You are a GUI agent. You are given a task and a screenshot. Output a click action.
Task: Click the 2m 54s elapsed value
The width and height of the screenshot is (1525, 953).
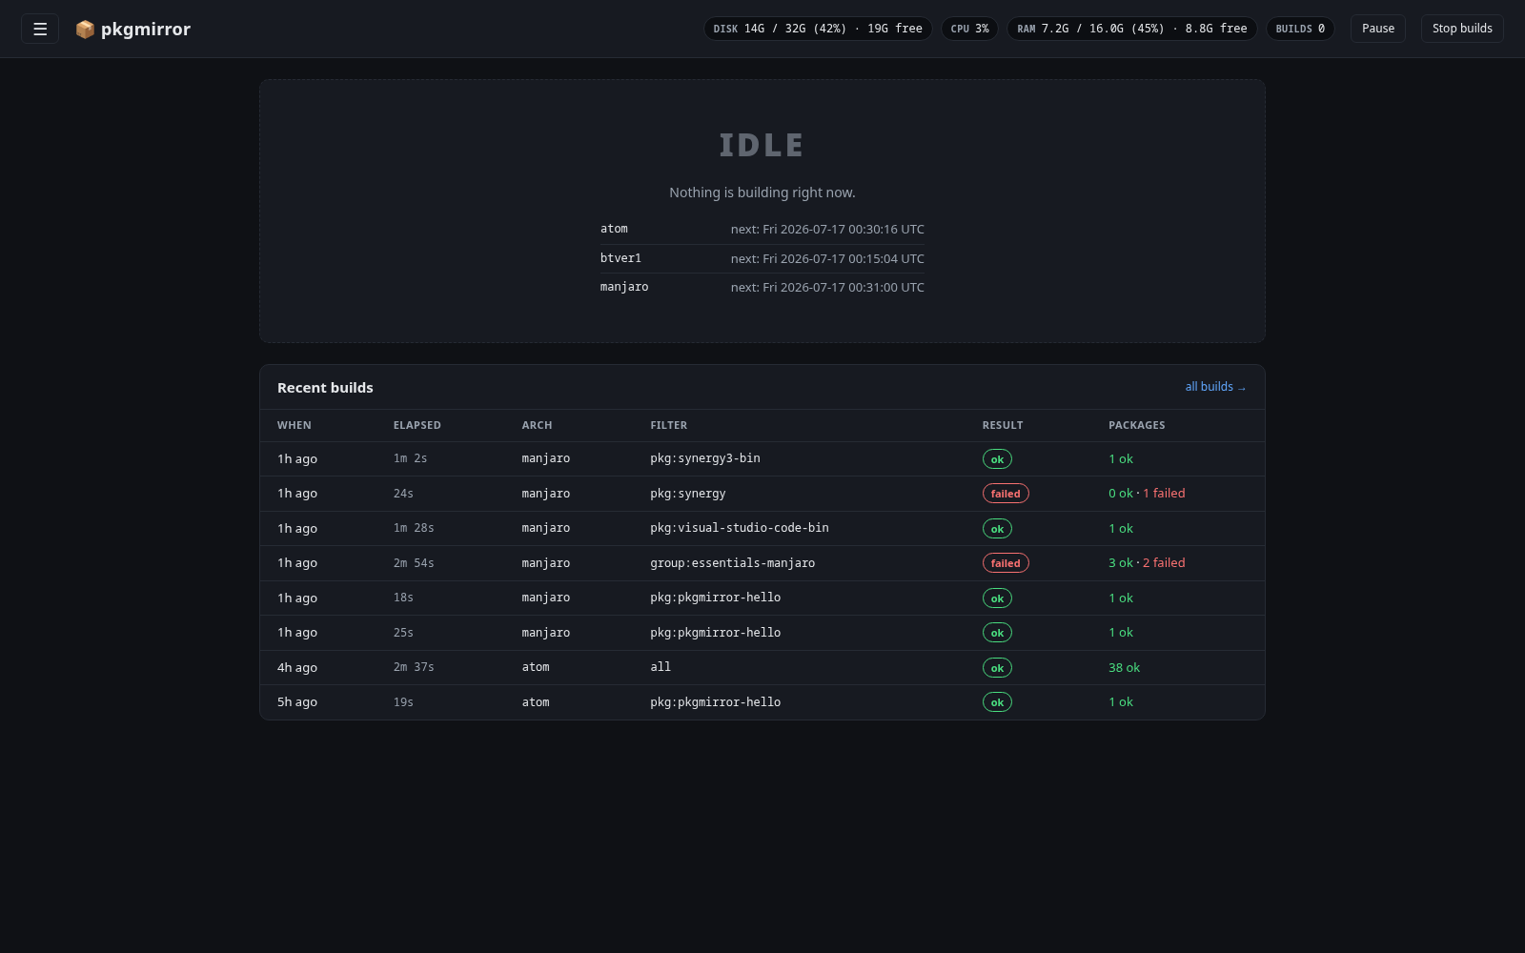tap(414, 563)
